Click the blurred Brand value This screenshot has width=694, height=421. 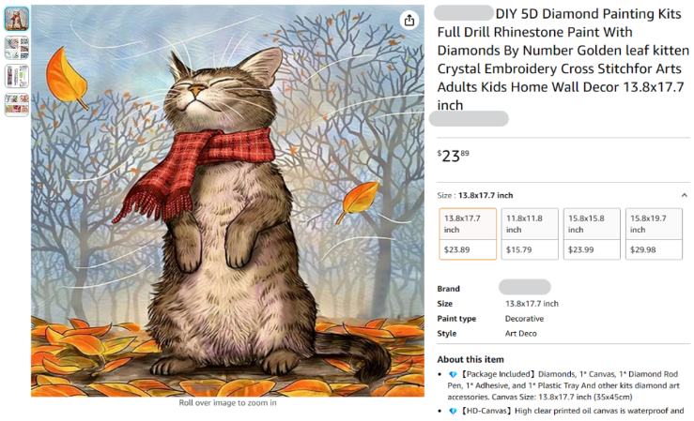point(525,287)
